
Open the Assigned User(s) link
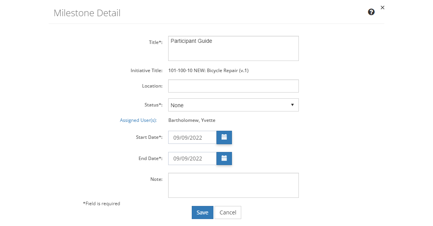138,120
